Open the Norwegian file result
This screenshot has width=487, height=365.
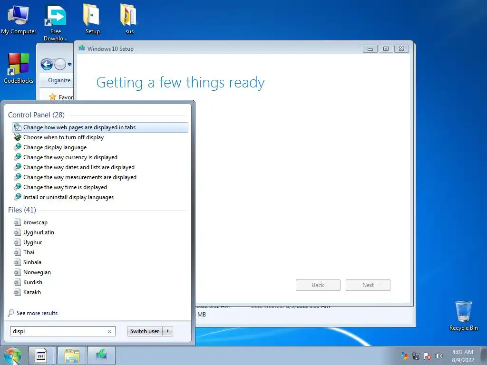100,272
